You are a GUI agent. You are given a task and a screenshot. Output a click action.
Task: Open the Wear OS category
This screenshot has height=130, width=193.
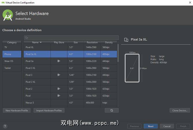click(12, 61)
